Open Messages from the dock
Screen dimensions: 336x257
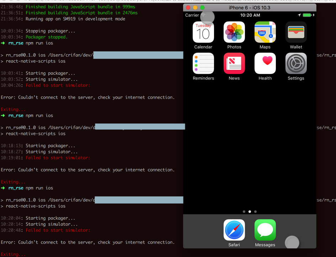pos(265,230)
